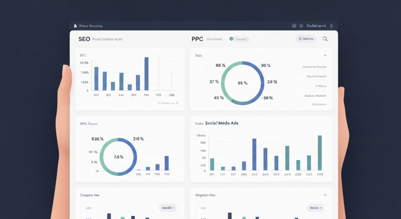The width and height of the screenshot is (401, 219).
Task: Click the "2.8 %" center value in lower-left donut
Action: pyautogui.click(x=119, y=157)
